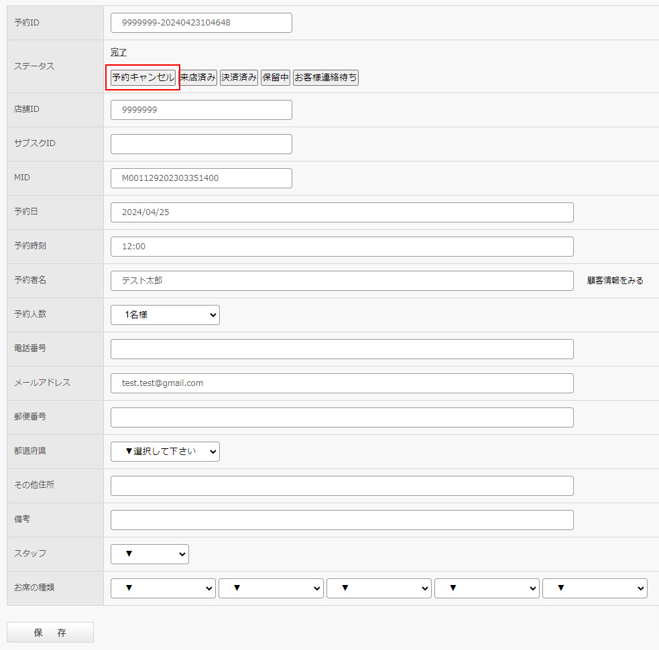Expand the last お席の種類 dropdown
The width and height of the screenshot is (659, 650).
595,588
